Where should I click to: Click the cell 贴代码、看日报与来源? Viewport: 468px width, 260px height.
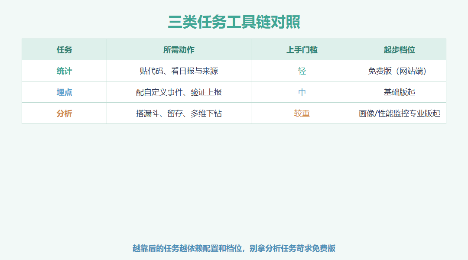(179, 71)
